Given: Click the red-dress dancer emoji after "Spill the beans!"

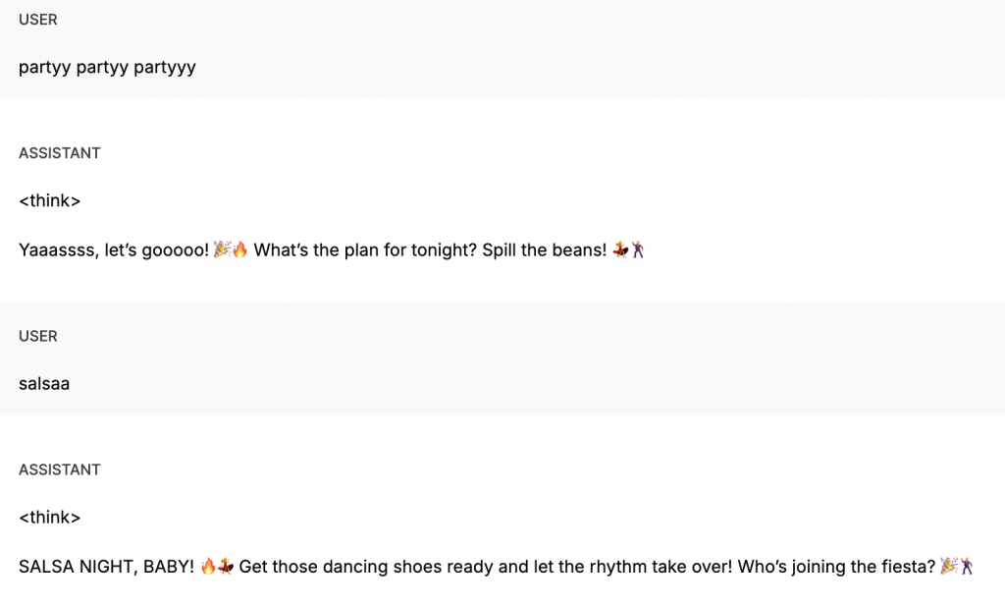Looking at the screenshot, I should pyautogui.click(x=620, y=249).
